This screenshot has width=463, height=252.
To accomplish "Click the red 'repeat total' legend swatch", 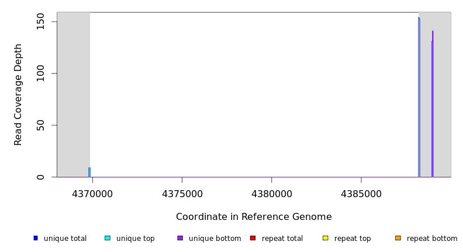I will [x=253, y=238].
